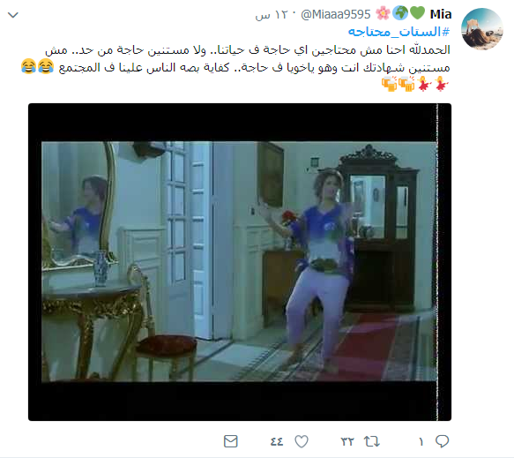Image resolution: width=514 pixels, height=458 pixels.
Task: Click the laughing face emojis in tweet
Action: (37, 66)
